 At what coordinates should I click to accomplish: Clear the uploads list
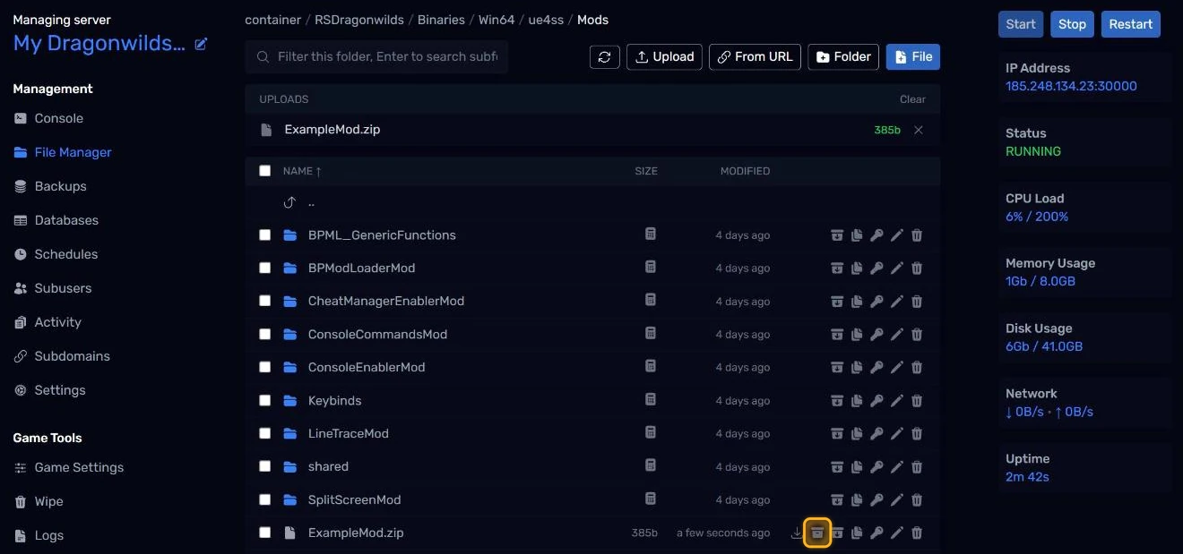click(912, 99)
